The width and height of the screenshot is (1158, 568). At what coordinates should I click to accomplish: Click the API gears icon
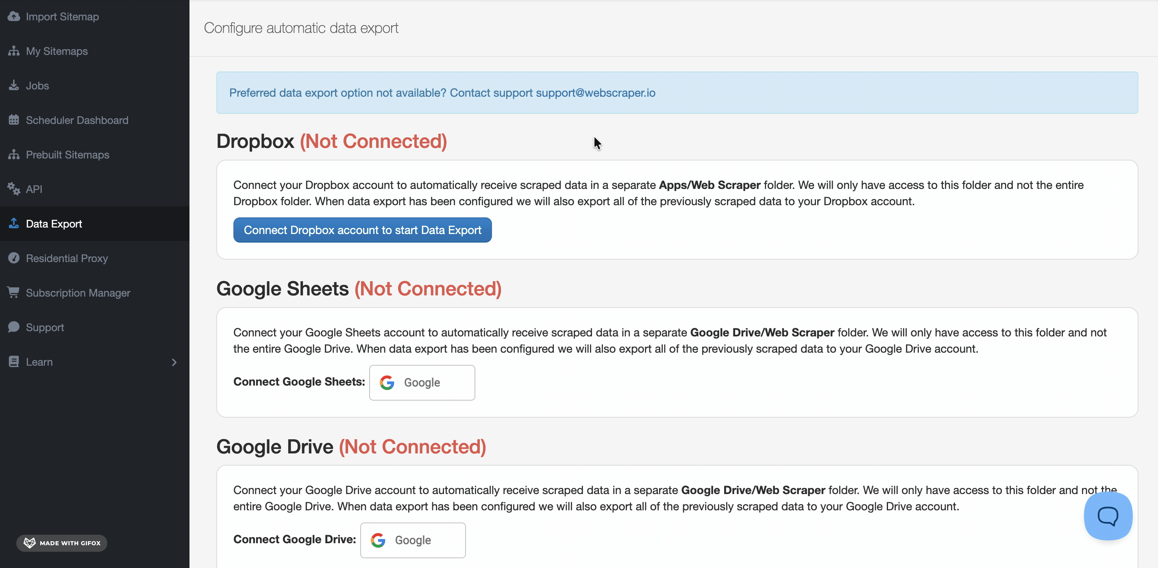[x=14, y=189]
